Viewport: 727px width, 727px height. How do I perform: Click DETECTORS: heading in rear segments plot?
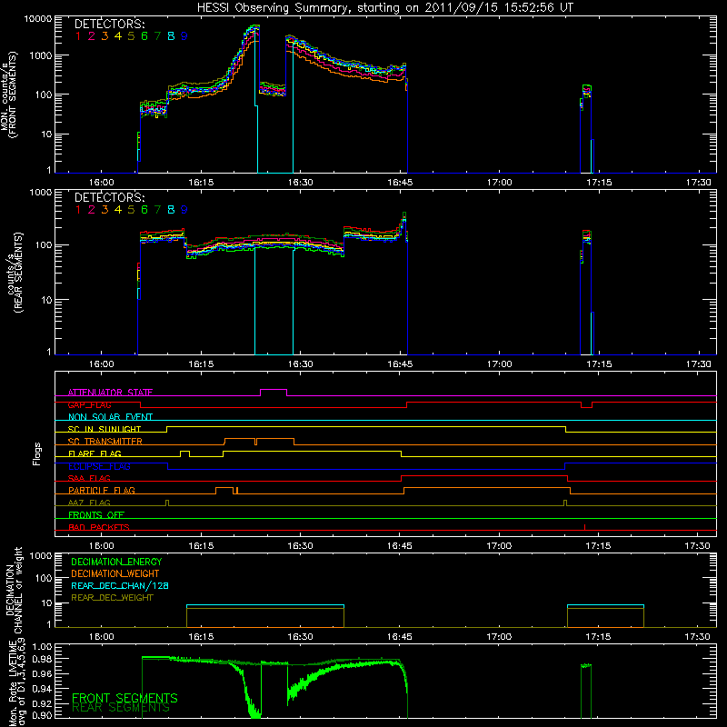109,198
